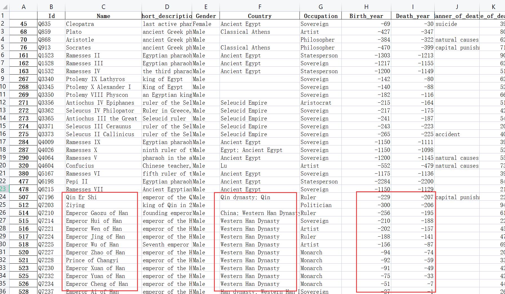Screen dimensions: 505x294
Task: Select the Ptolemy IX Lathyros cell
Action: (x=103, y=79)
